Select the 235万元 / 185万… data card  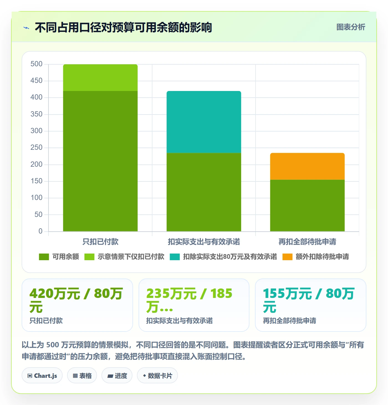(x=194, y=305)
